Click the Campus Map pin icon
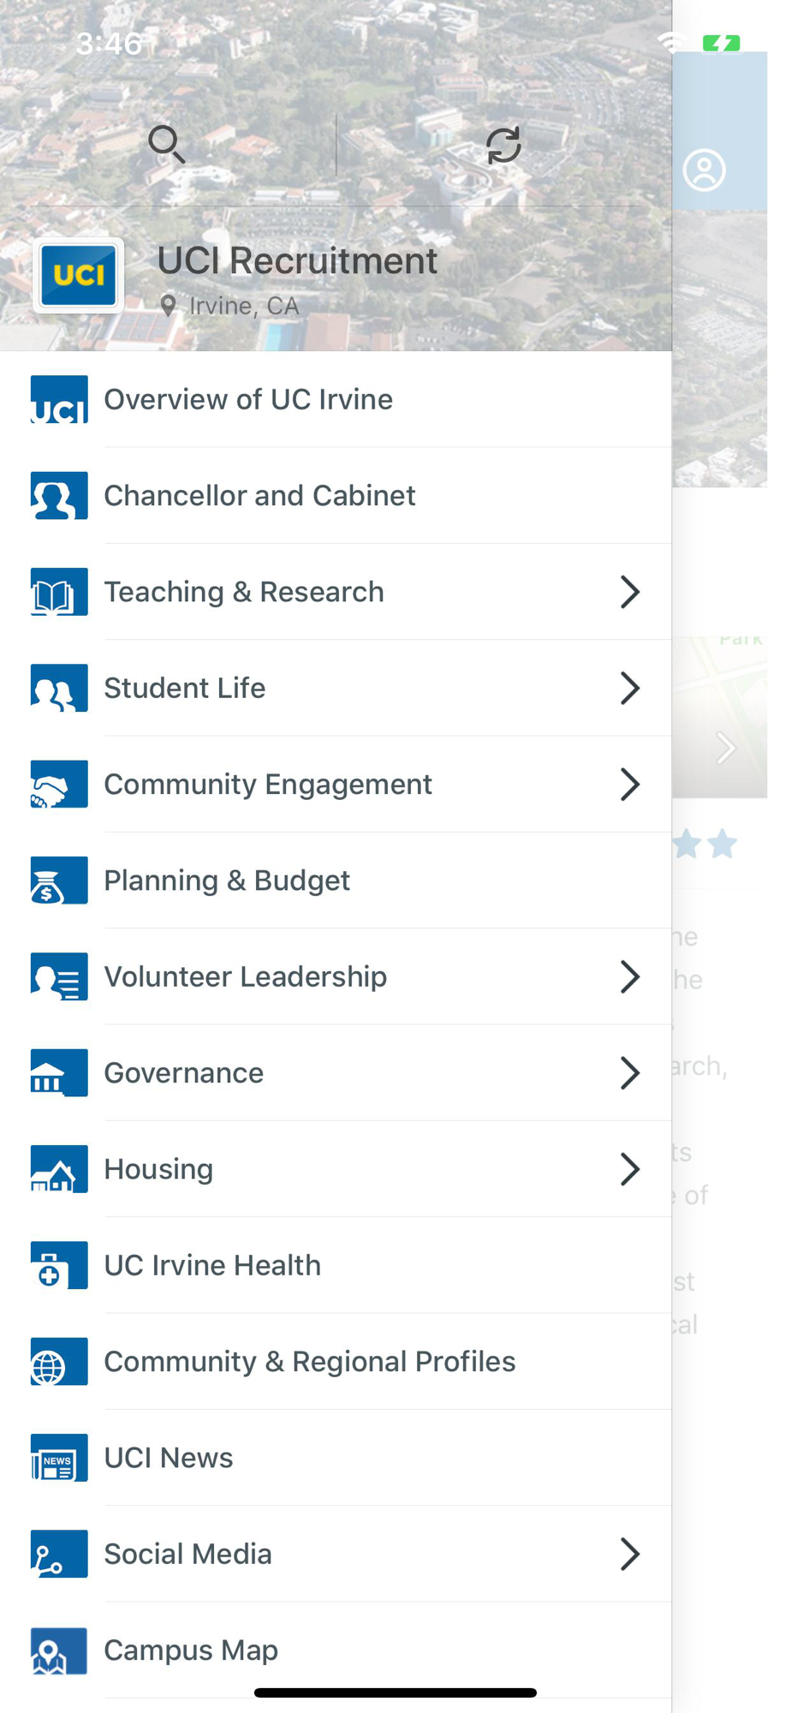The width and height of the screenshot is (791, 1713). click(x=59, y=1650)
